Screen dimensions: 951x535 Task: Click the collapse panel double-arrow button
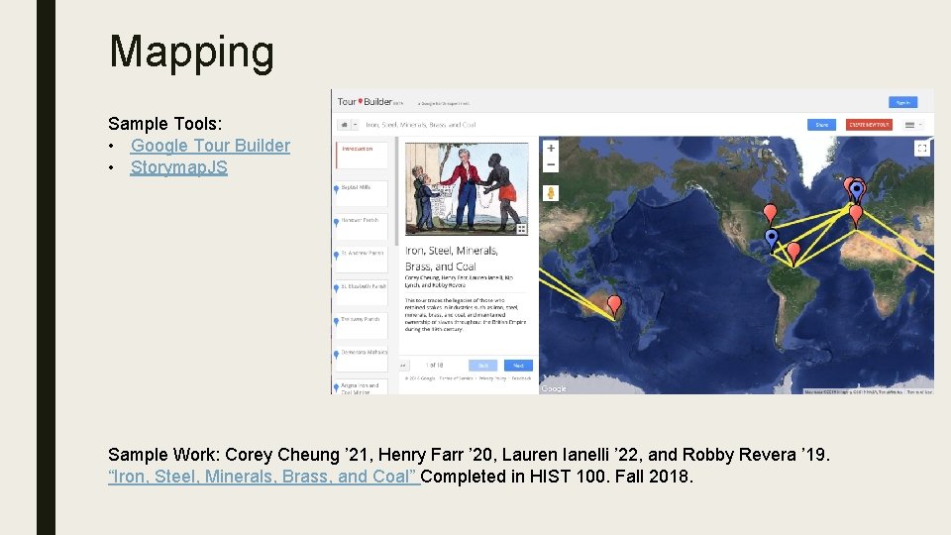coord(403,366)
